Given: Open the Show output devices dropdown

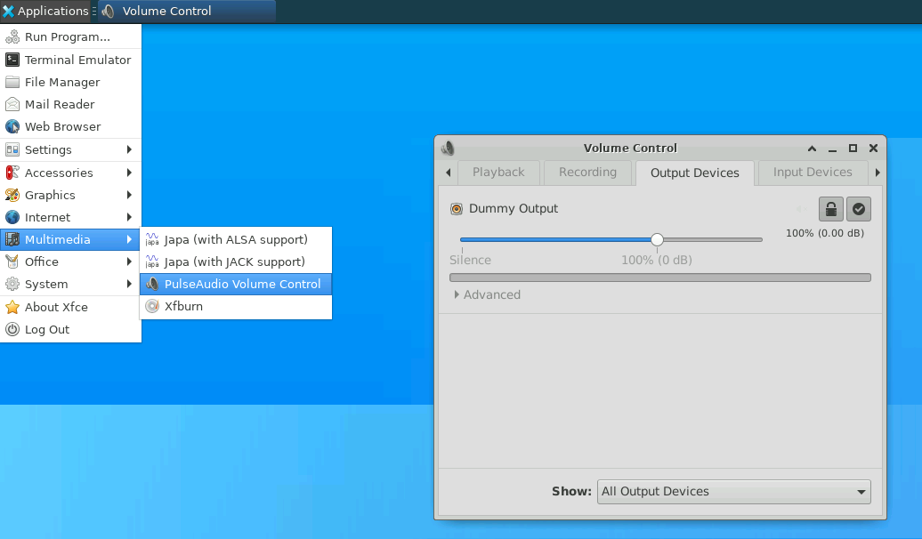Looking at the screenshot, I should point(733,491).
